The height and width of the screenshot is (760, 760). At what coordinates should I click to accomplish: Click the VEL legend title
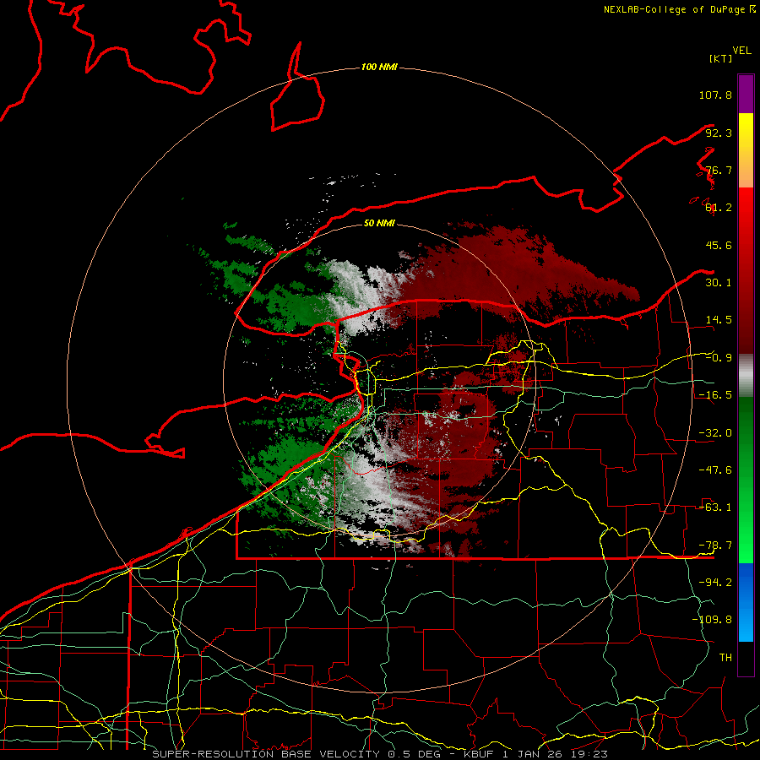tap(741, 51)
